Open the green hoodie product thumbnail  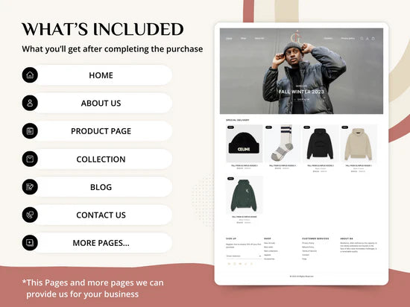tap(245, 195)
